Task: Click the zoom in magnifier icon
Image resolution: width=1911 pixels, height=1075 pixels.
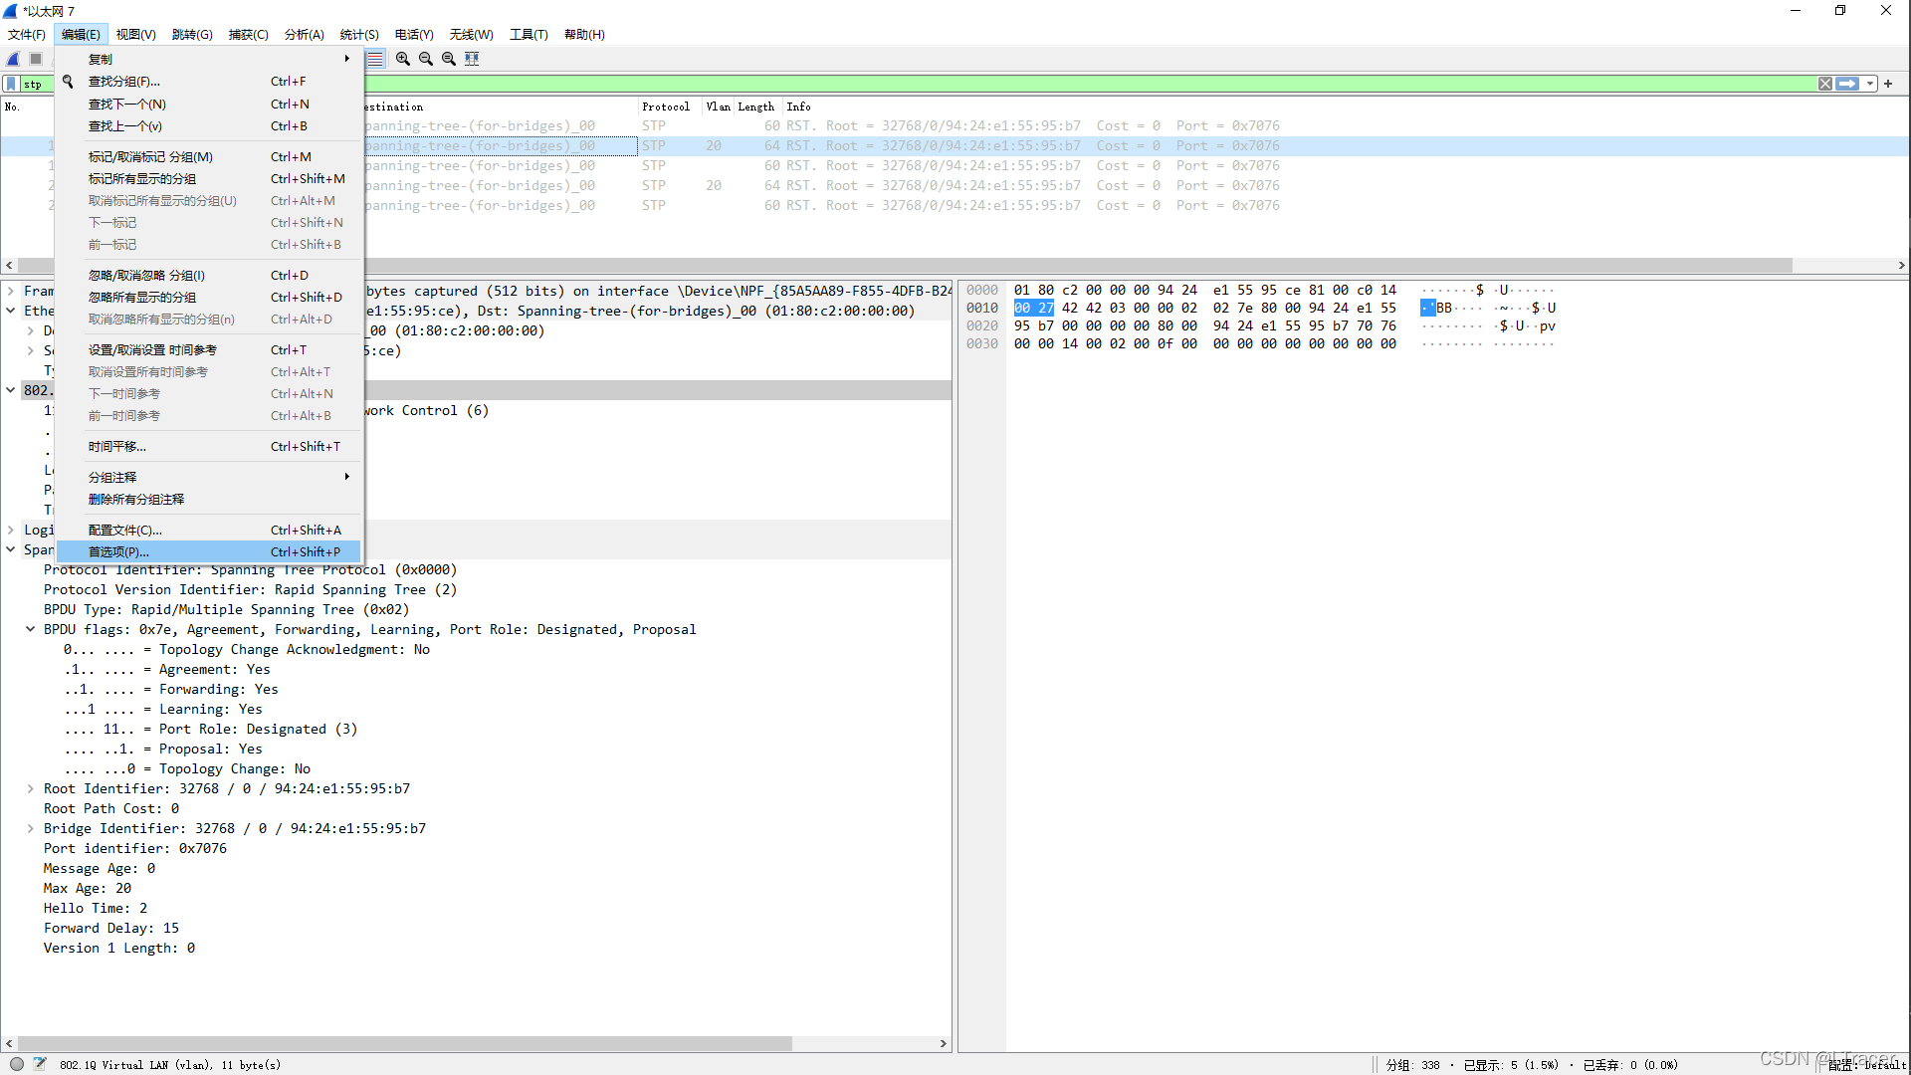Action: (403, 59)
